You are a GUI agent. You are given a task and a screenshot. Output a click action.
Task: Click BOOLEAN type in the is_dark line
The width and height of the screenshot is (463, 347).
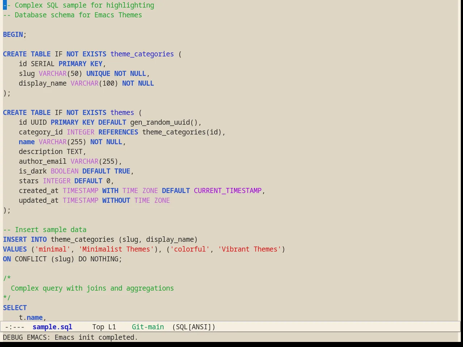[64, 171]
